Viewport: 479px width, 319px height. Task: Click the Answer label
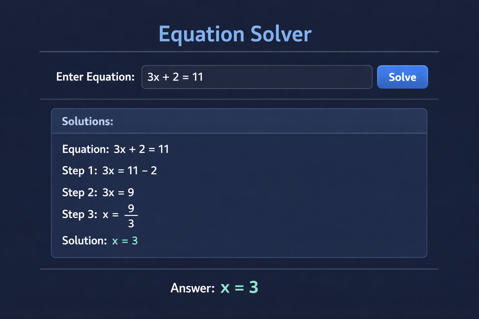coord(193,288)
